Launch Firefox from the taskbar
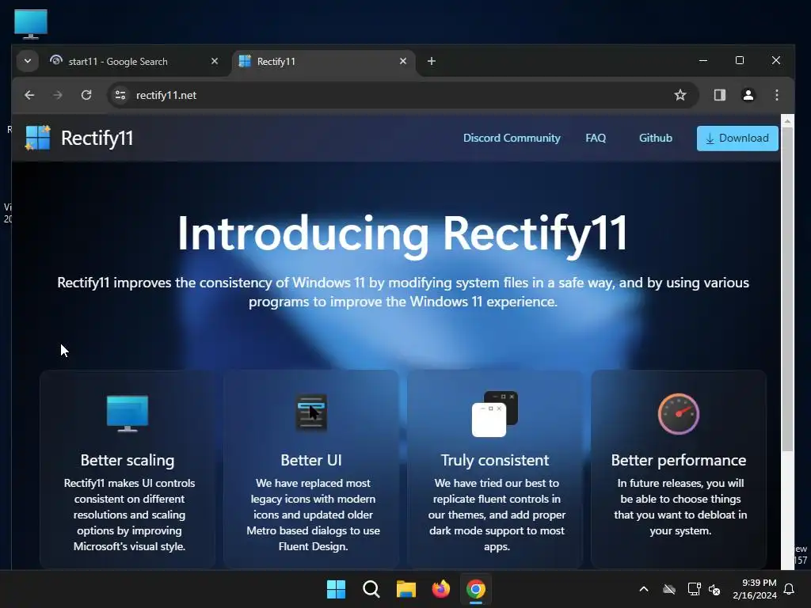This screenshot has height=608, width=811. (440, 589)
